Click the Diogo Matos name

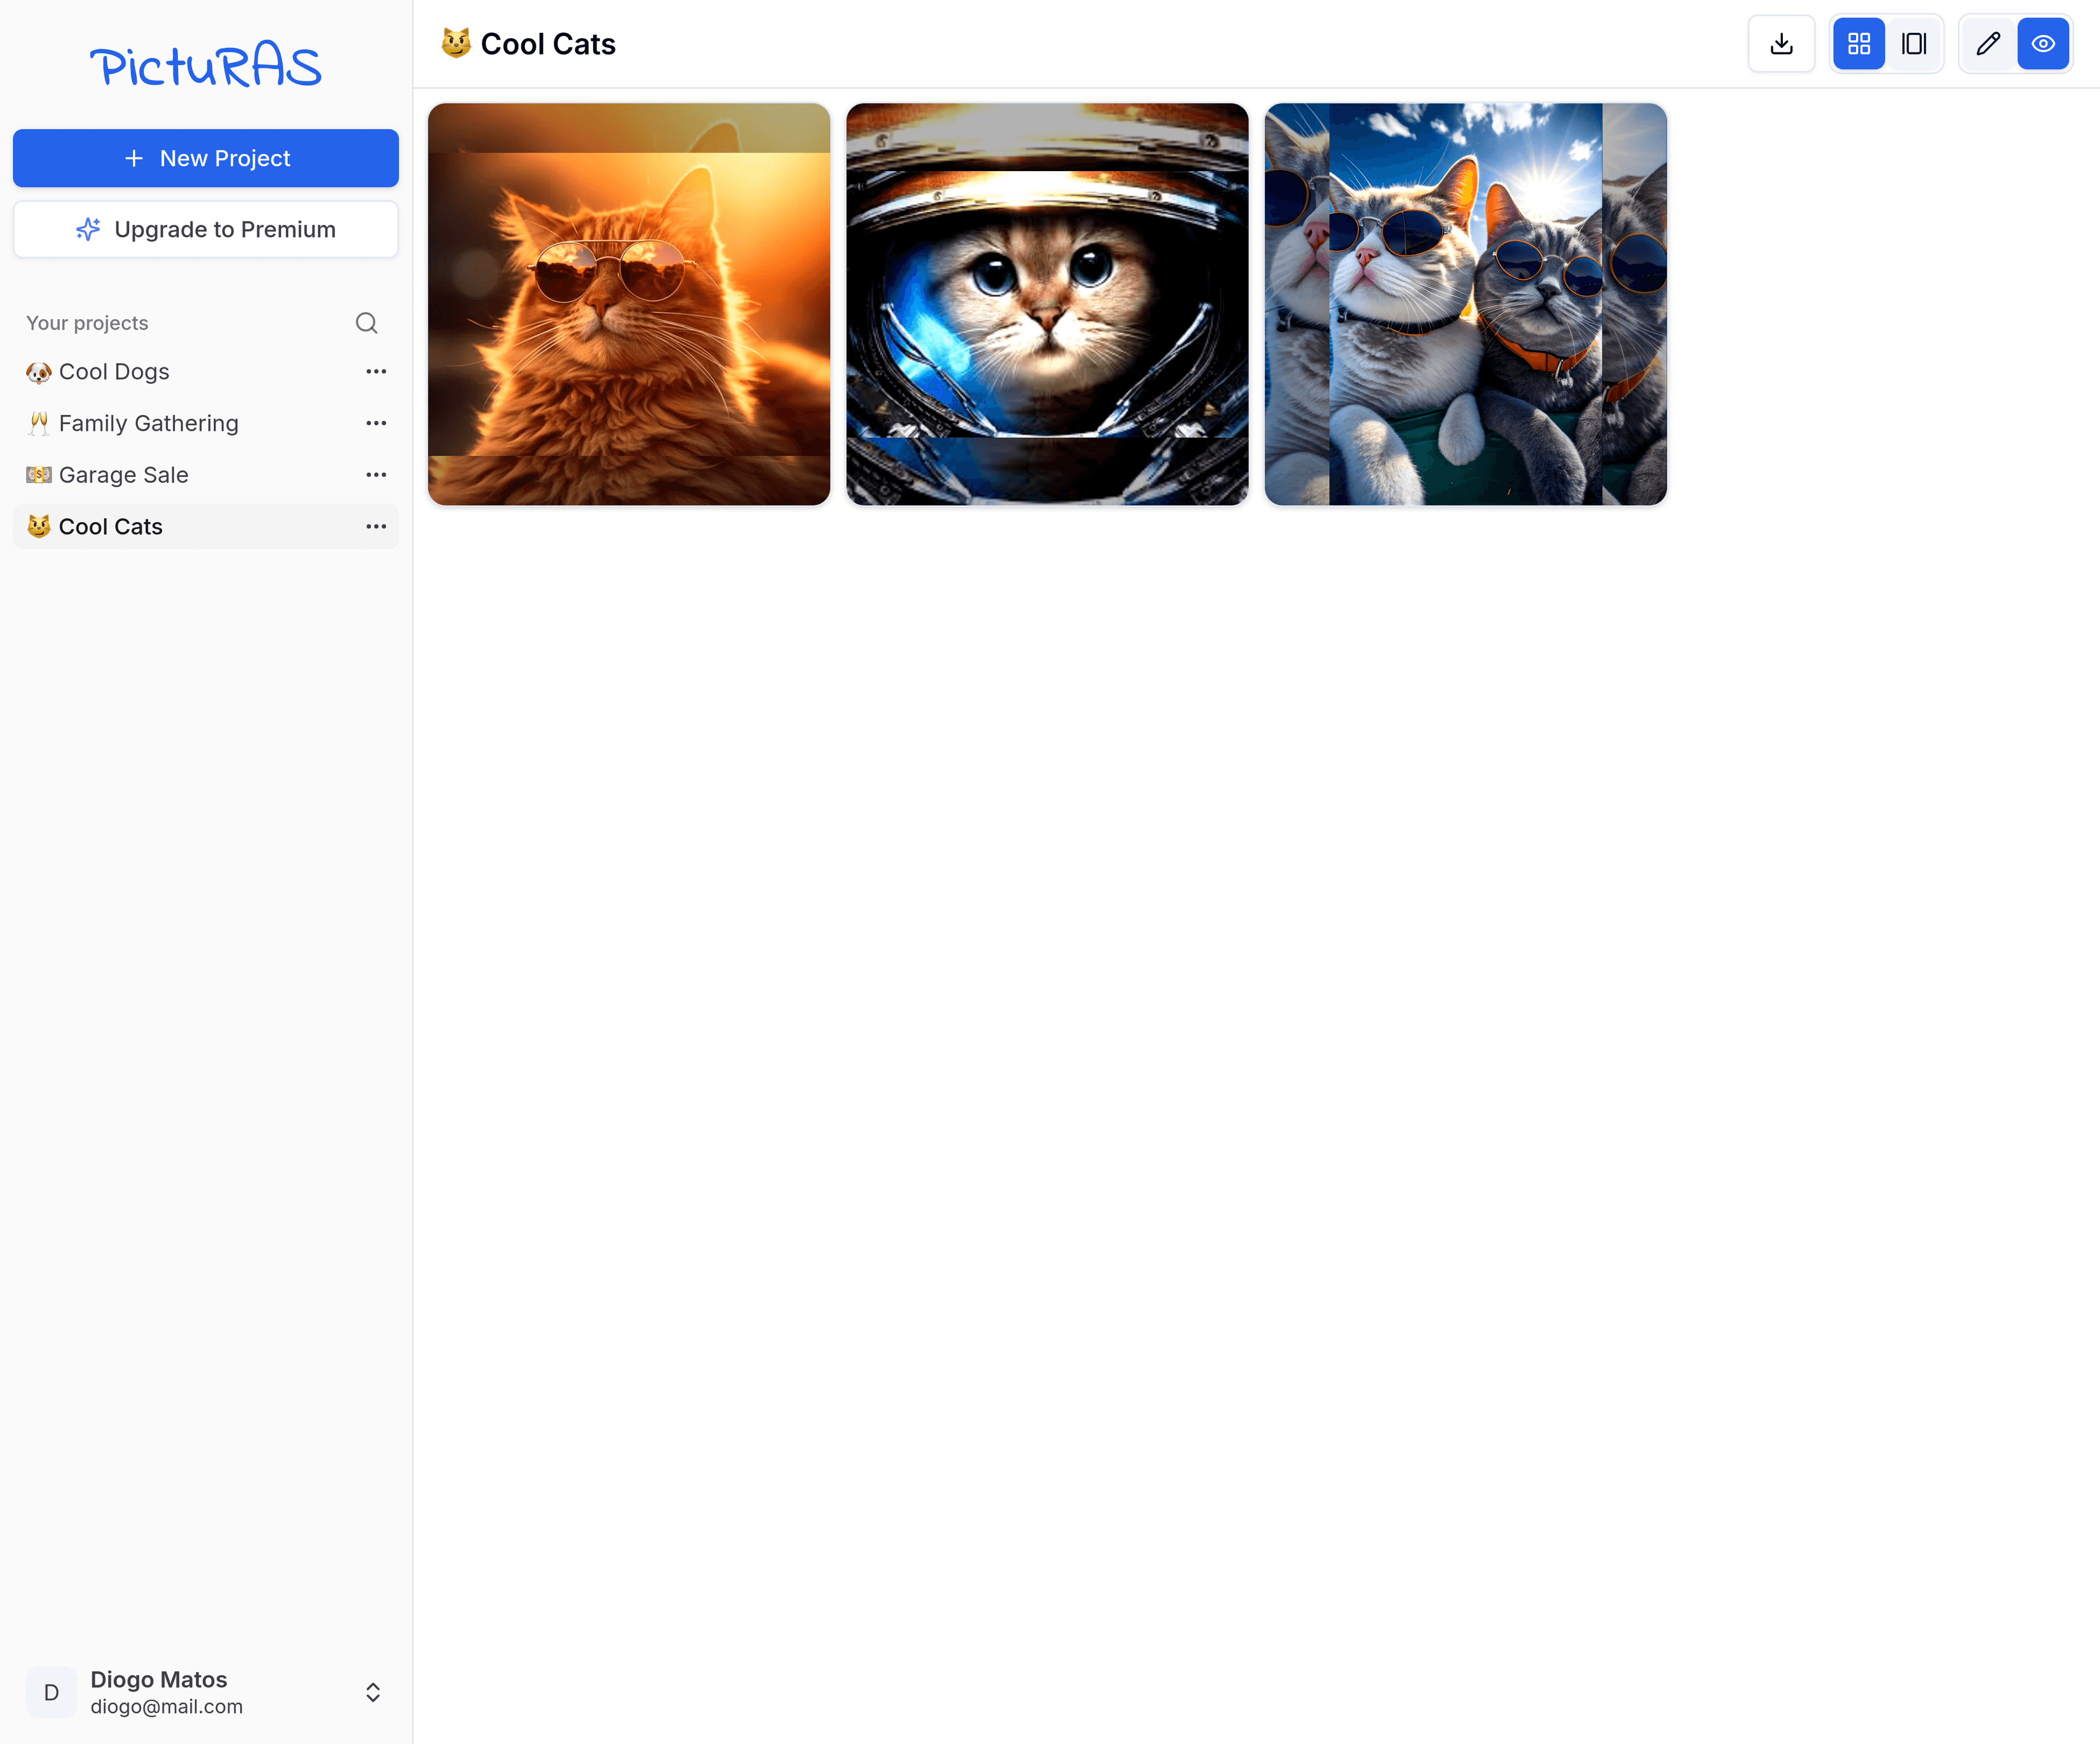159,1679
